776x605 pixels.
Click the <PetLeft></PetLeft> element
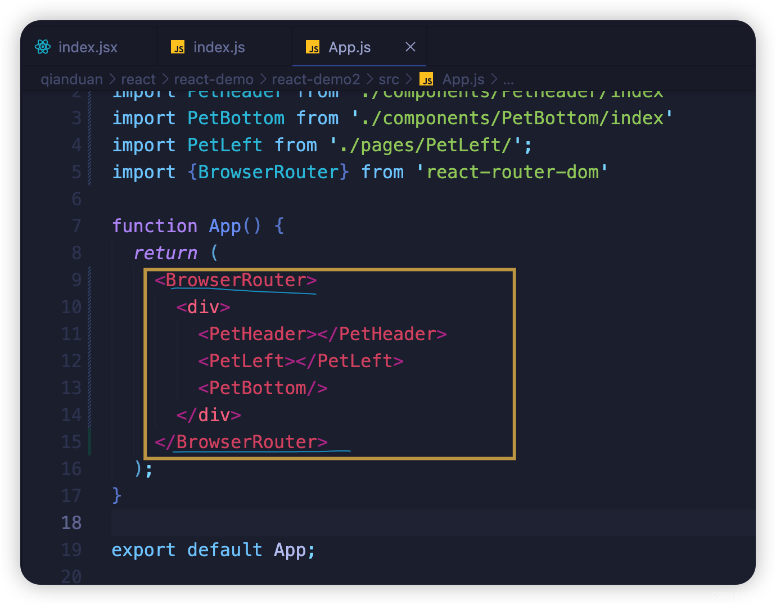point(301,361)
